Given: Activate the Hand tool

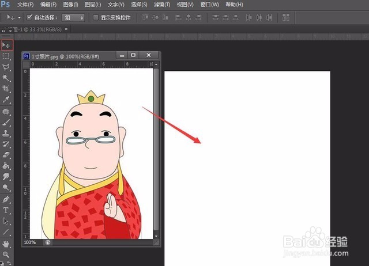Looking at the screenshot, I should click(x=6, y=244).
